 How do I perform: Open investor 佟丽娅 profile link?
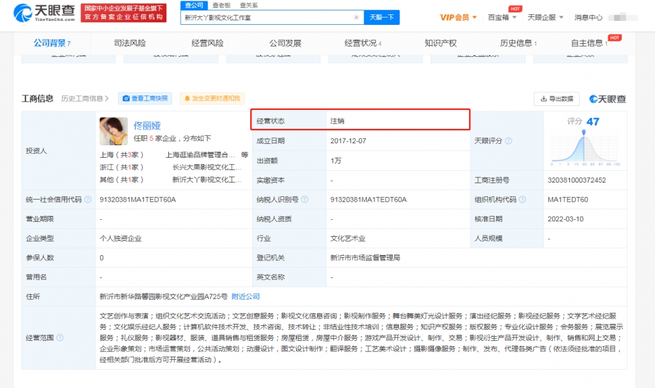coord(147,126)
